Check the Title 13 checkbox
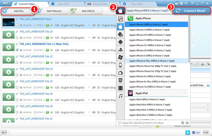Screen dimensions: 212x136 (x=17, y=63)
